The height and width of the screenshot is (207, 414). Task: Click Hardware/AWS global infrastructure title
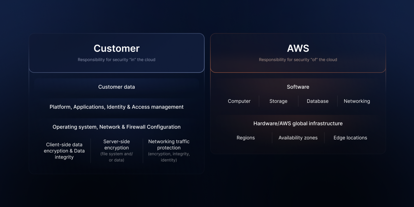pos(298,123)
